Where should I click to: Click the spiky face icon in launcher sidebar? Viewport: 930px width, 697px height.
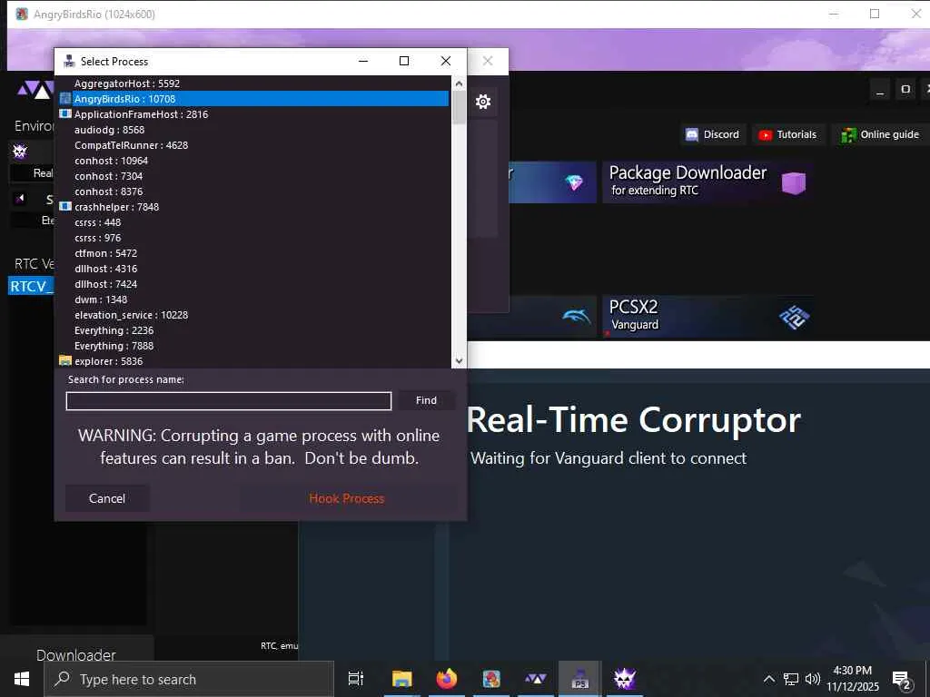20,152
